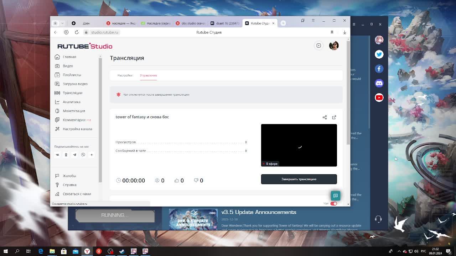Close the Rutube Студия tab

pos(273,23)
